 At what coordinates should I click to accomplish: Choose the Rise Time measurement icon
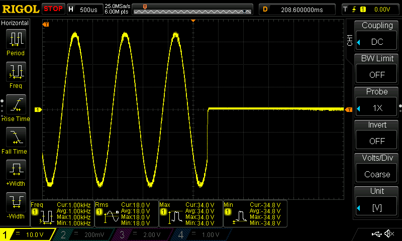pos(15,105)
